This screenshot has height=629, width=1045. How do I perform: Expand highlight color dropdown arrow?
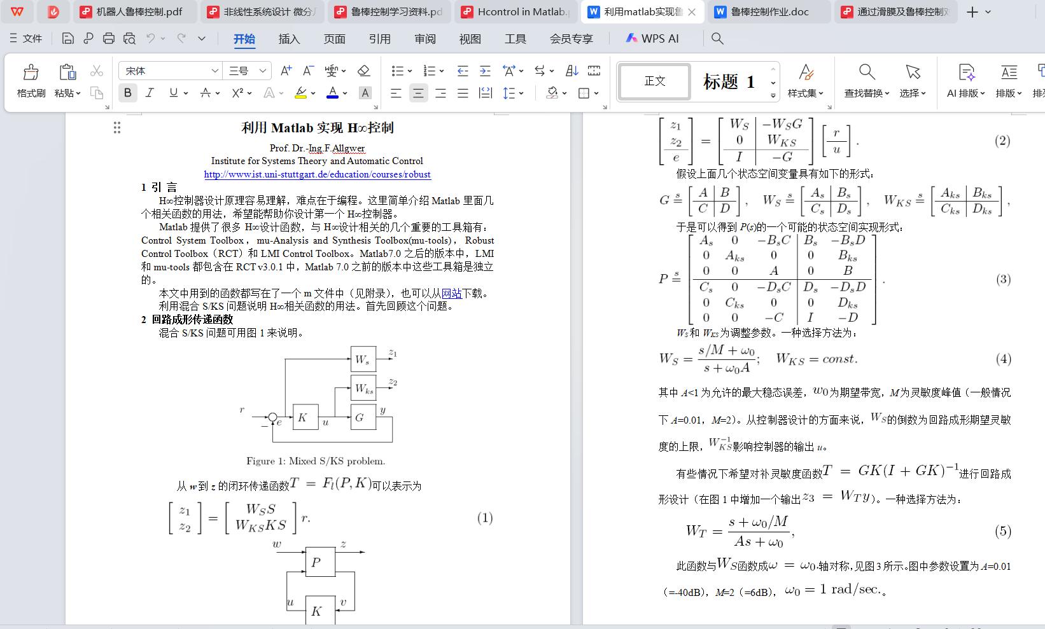pyautogui.click(x=313, y=93)
